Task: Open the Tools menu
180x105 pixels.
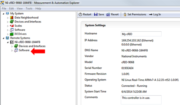Action: pos(29,9)
